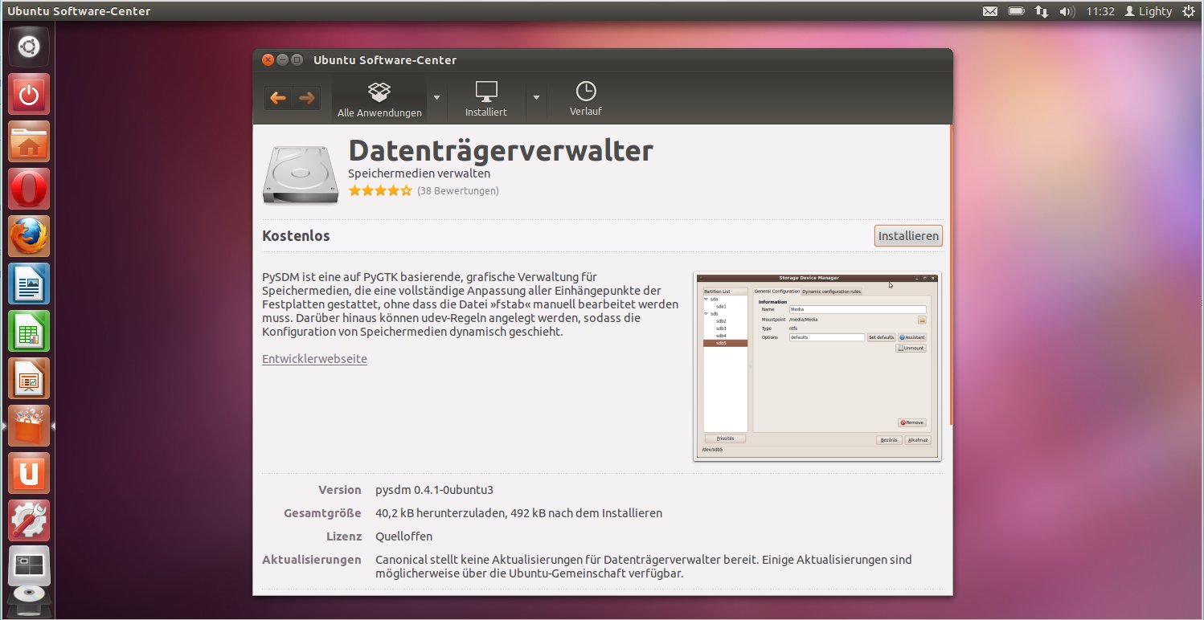Click the Speichermedien verwalten subtitle
Image resolution: width=1204 pixels, height=620 pixels.
pos(419,173)
